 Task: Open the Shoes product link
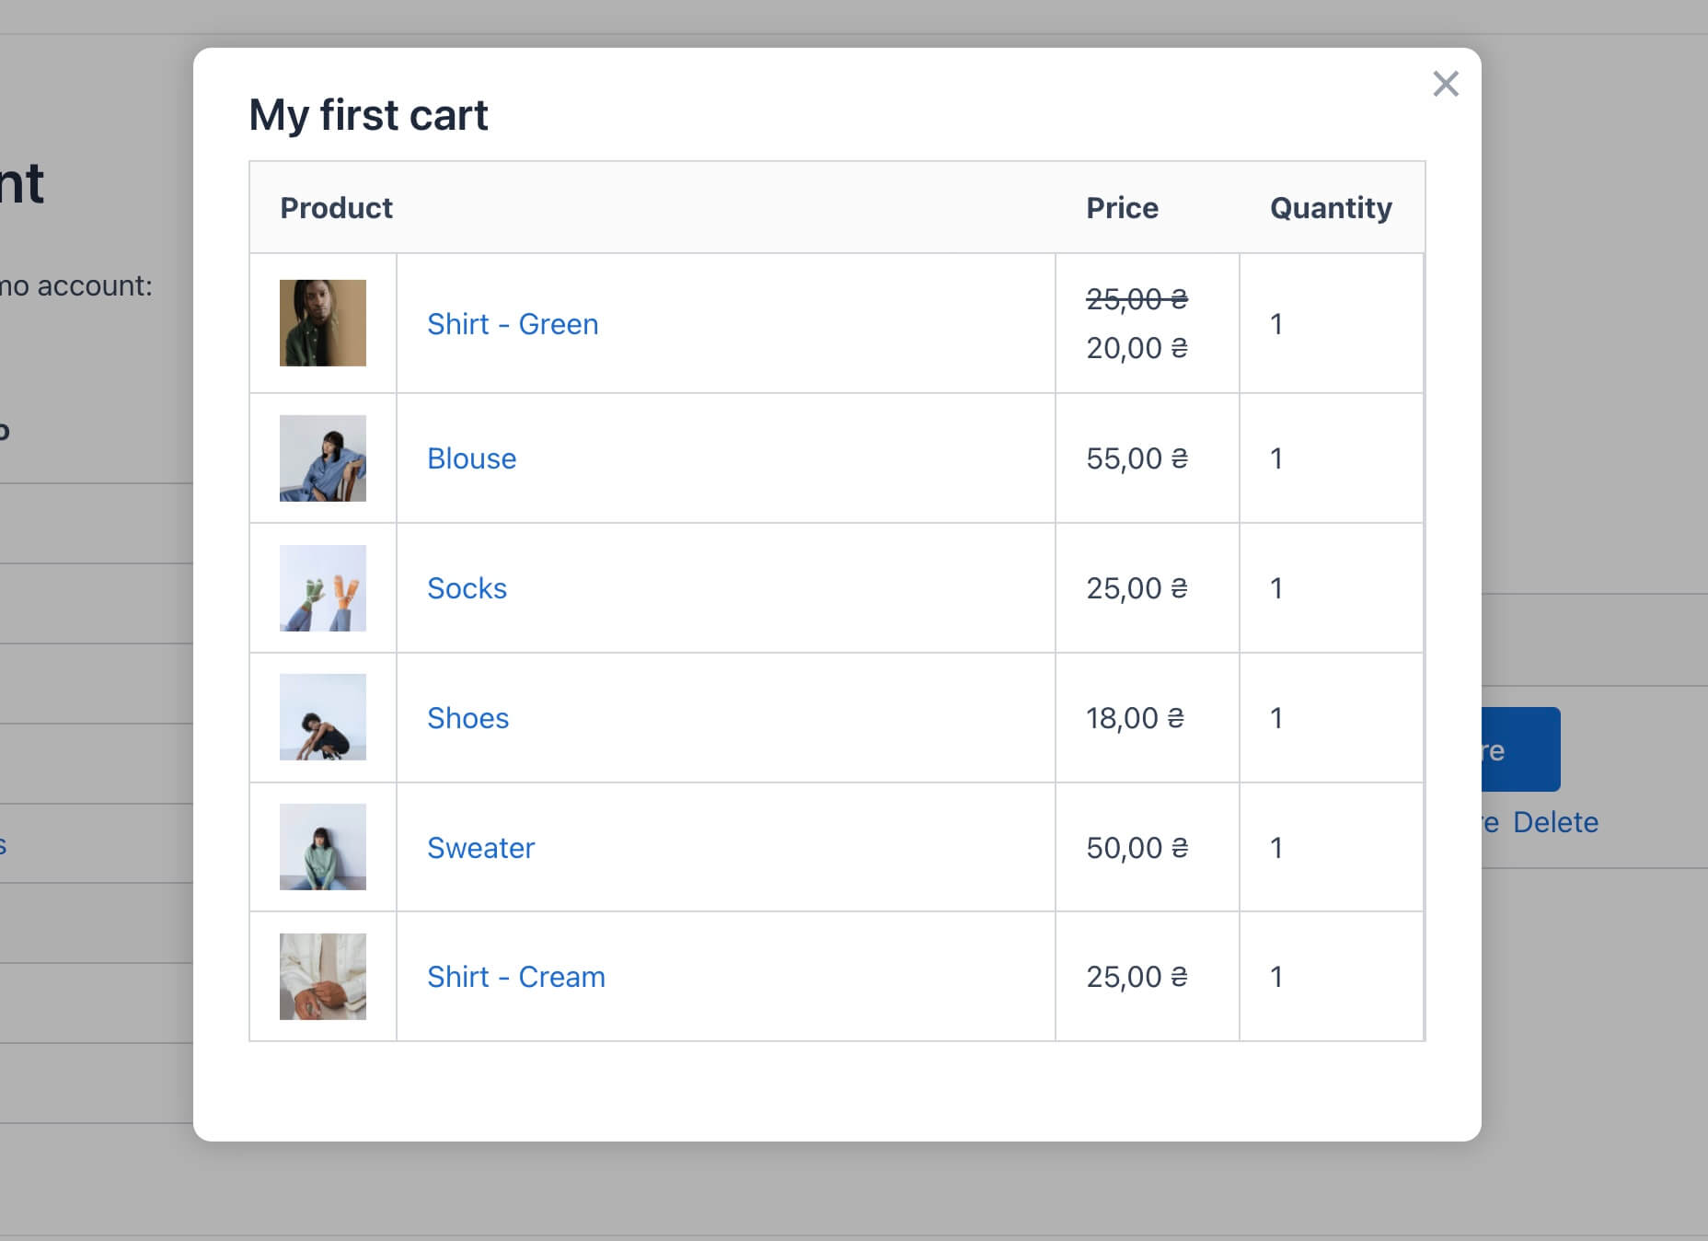click(468, 718)
